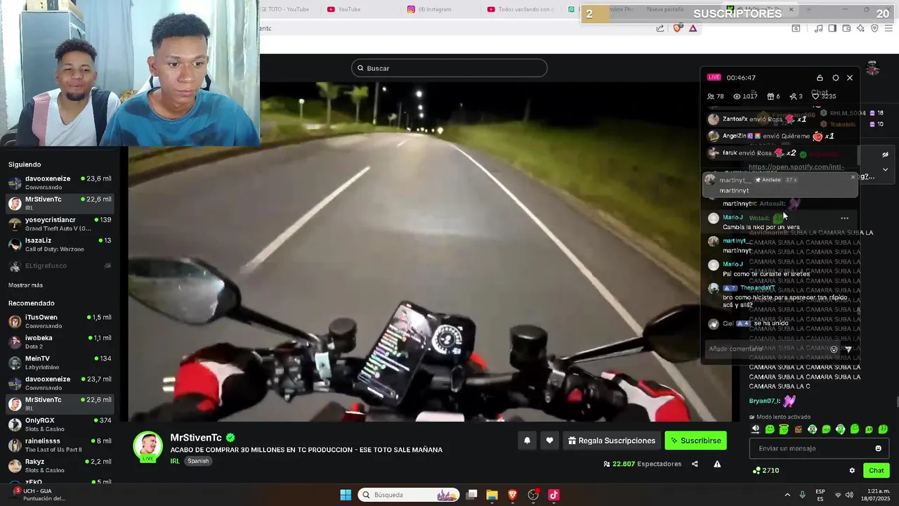Open File Explorer from taskbar
The image size is (899, 506).
pos(492,495)
